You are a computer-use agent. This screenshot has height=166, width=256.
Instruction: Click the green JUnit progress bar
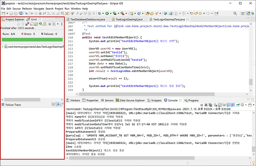coord(32,40)
